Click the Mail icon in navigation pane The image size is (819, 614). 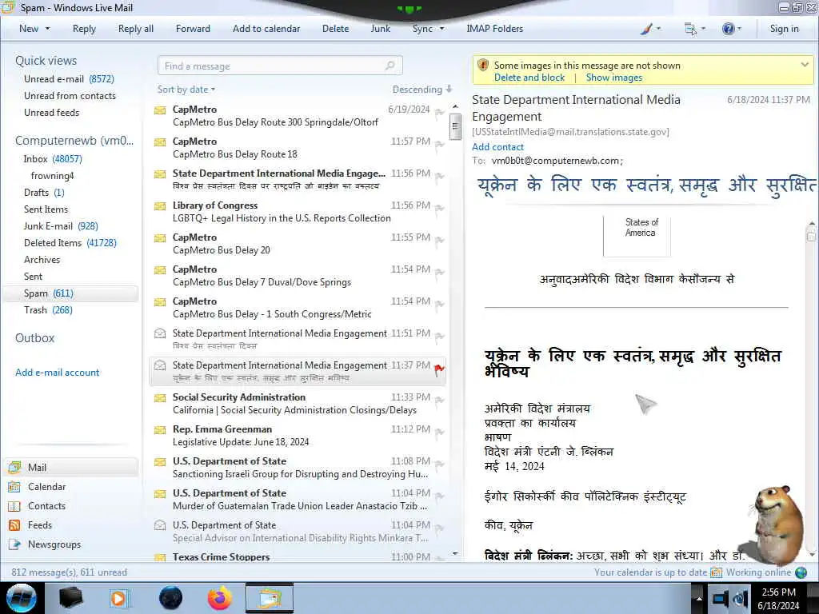coord(14,467)
